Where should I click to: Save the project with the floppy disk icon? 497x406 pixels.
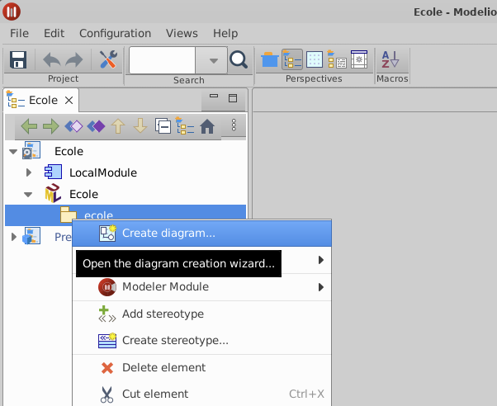click(18, 59)
